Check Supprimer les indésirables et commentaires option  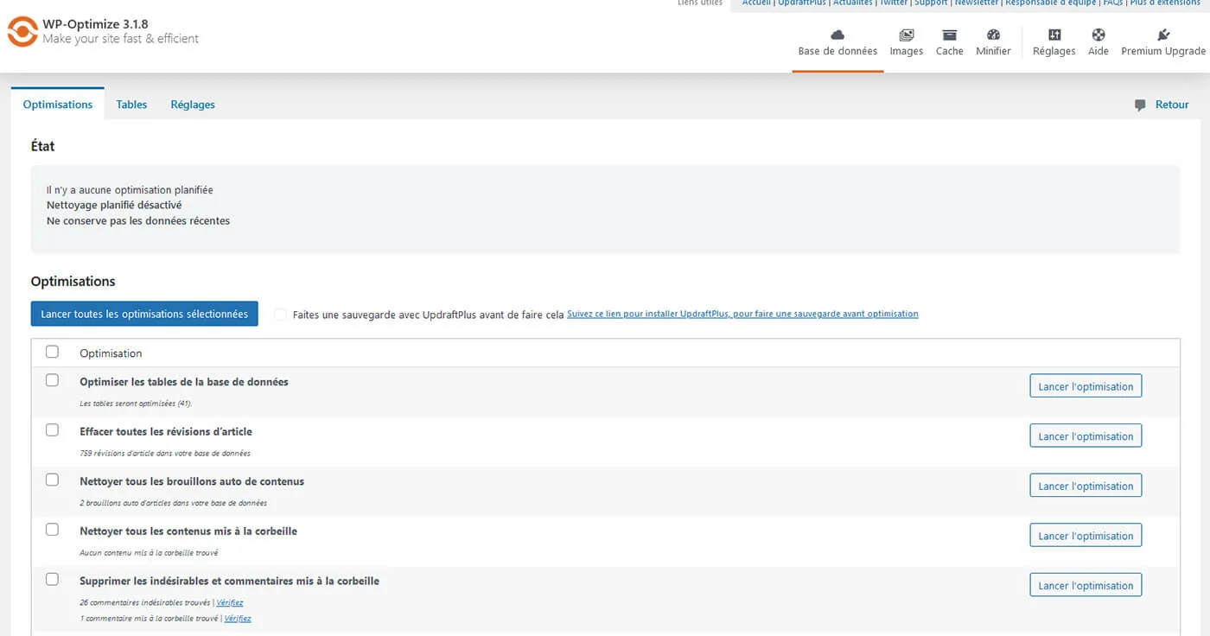tap(52, 579)
